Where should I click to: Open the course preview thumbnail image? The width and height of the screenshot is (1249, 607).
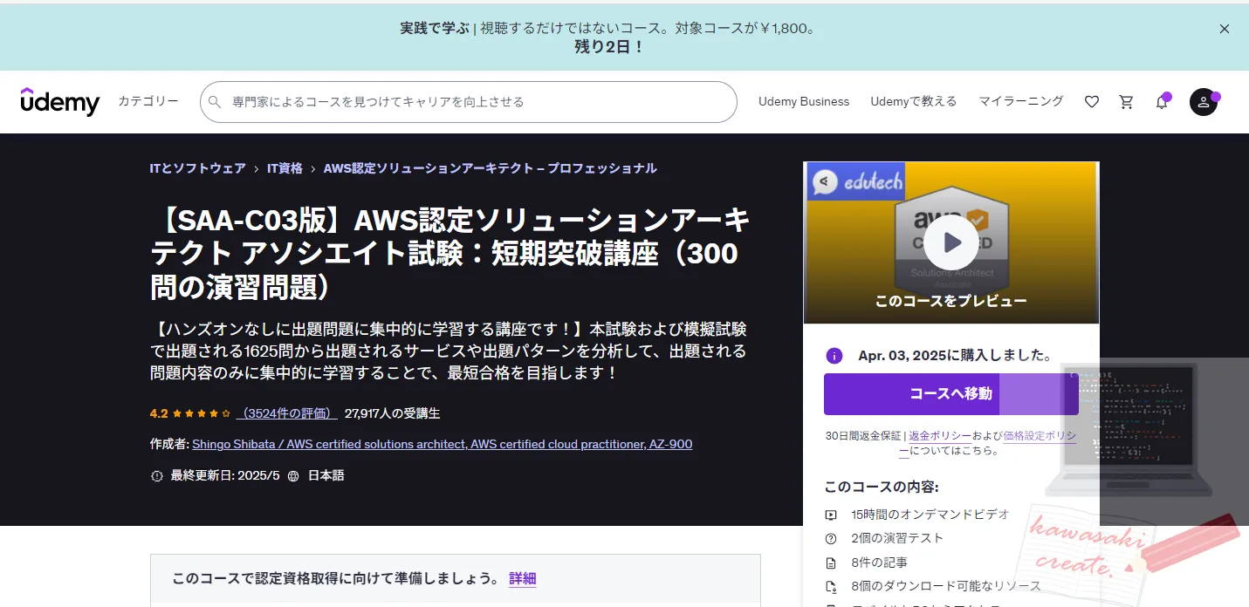pos(951,242)
